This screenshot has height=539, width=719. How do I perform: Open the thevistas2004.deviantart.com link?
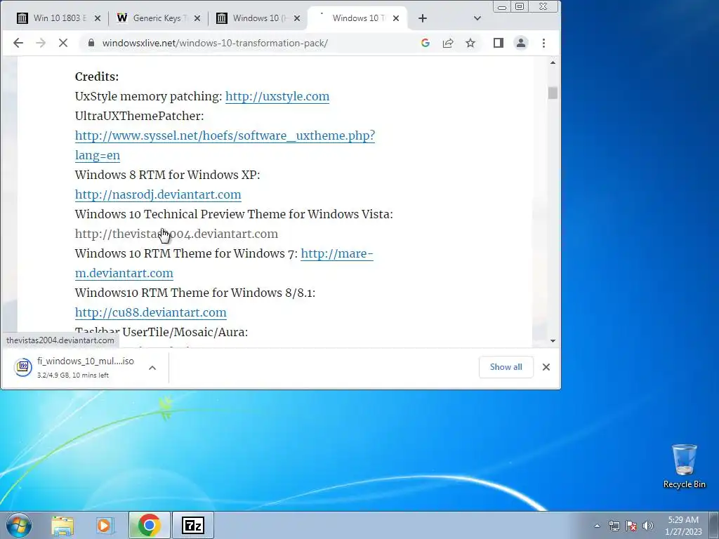pos(176,234)
